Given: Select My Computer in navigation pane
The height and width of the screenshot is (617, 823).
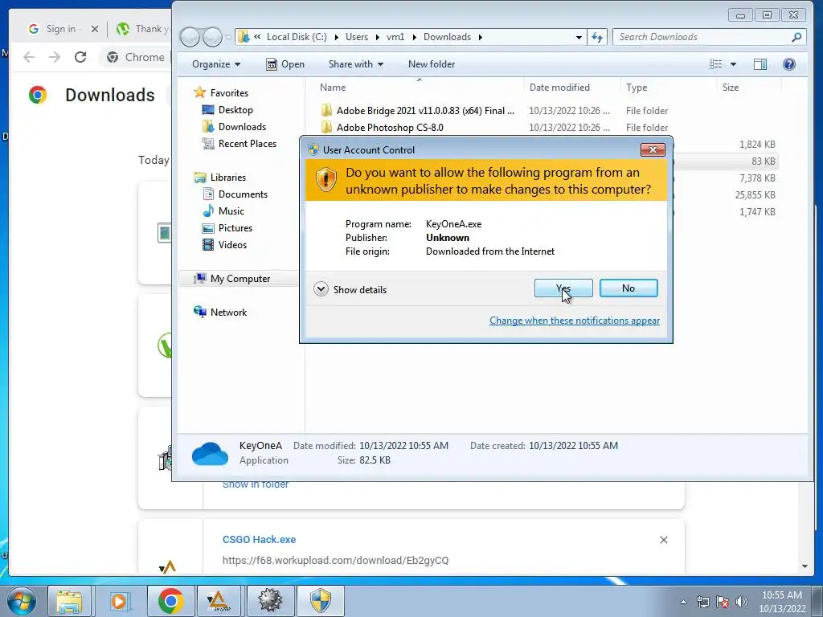Looking at the screenshot, I should tap(240, 279).
